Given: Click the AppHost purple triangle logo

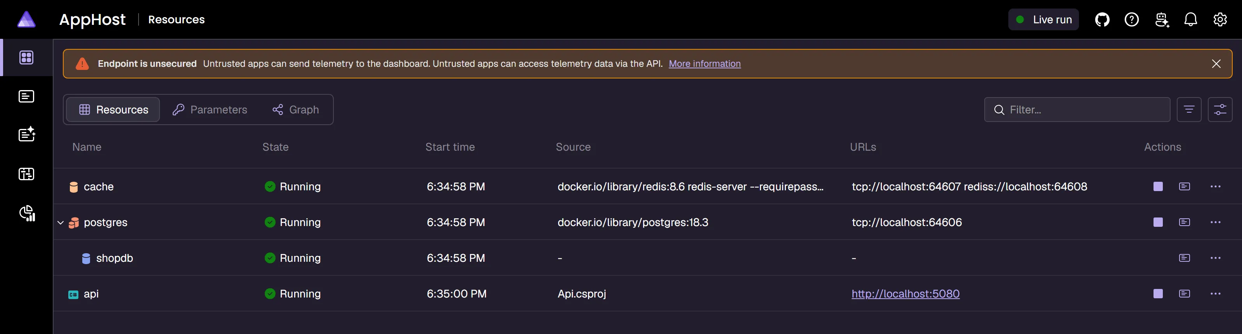Looking at the screenshot, I should [26, 19].
